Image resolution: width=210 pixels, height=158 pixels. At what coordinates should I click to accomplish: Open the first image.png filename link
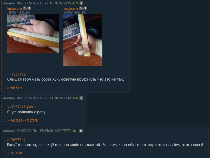tap(15, 9)
